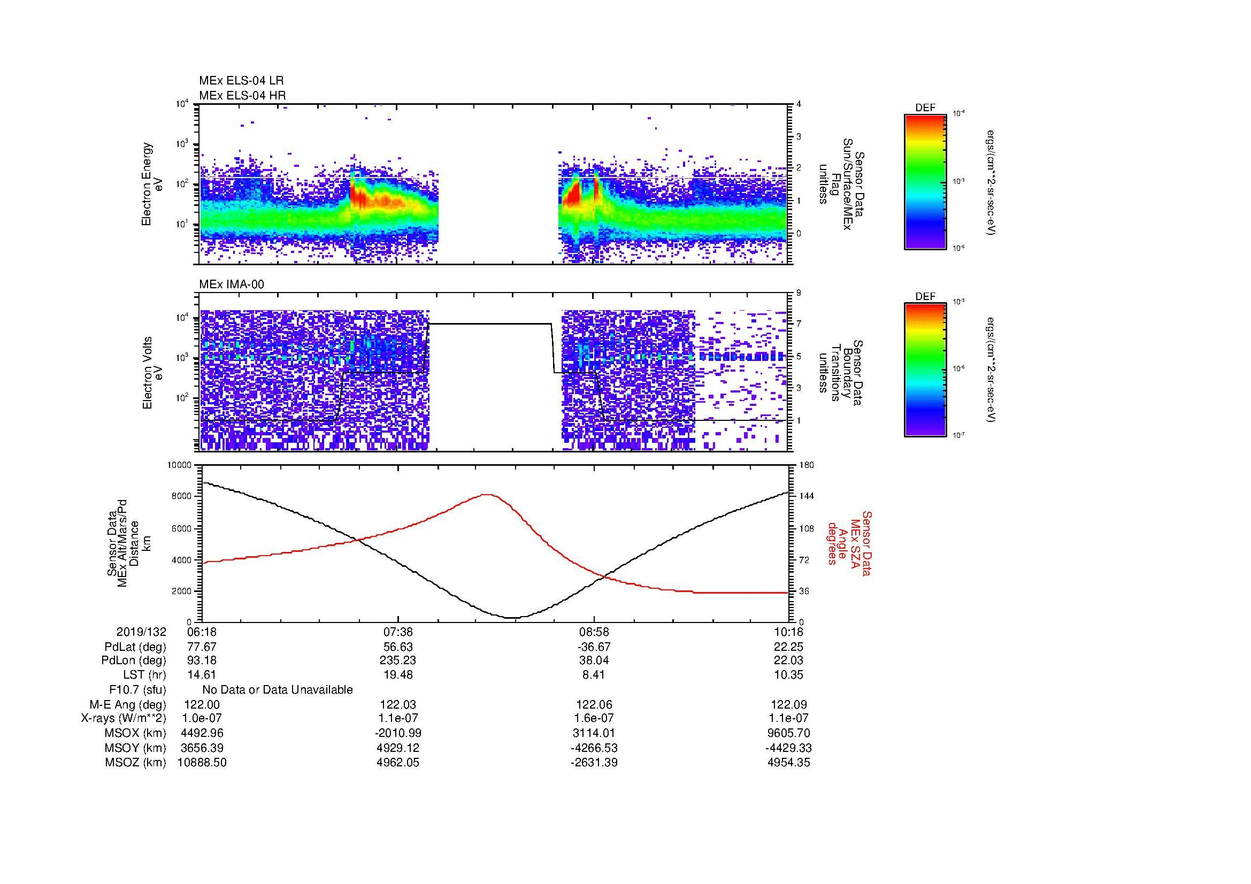The image size is (1251, 884).
Task: Click the '10000' altitude axis tick label
Action: [x=180, y=465]
